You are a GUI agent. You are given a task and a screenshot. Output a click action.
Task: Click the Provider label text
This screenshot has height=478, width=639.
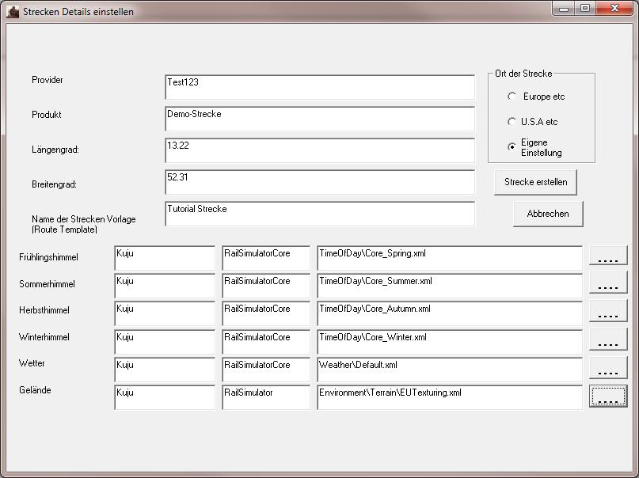tap(48, 80)
